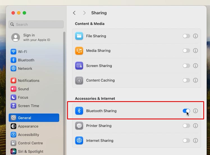
Task: Click the 'Sharing' window title text
Action: [99, 13]
